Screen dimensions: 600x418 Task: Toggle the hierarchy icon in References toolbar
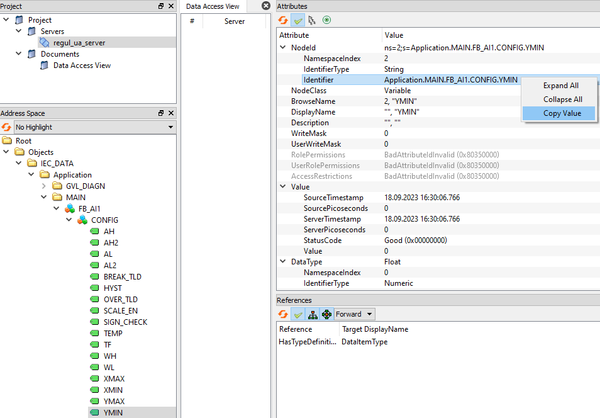tap(312, 314)
